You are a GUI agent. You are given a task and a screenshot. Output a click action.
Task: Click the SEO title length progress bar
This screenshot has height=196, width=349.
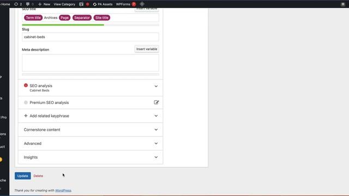point(91,25)
